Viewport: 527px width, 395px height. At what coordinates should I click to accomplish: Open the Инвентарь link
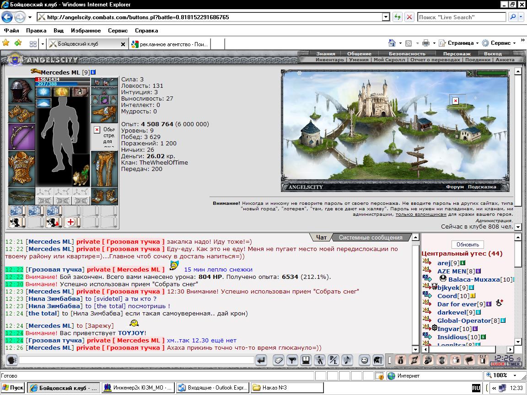coord(330,59)
